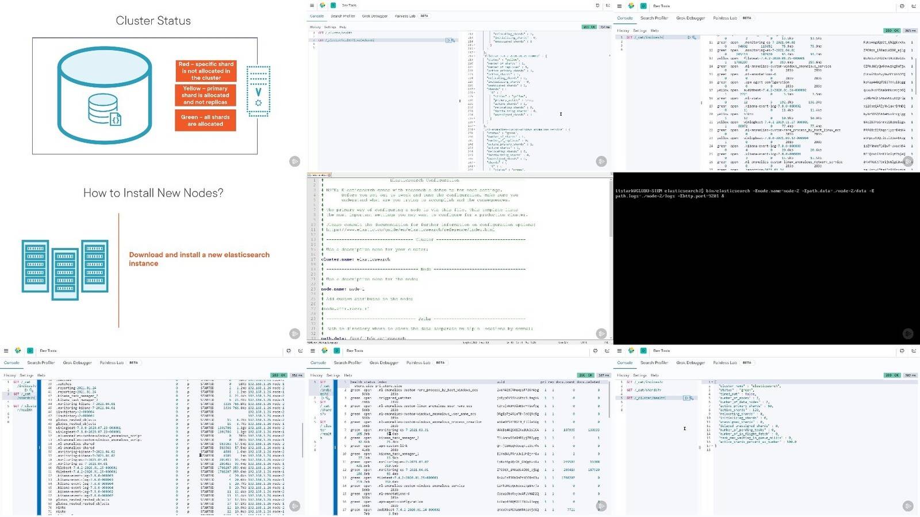Play the How to Install New Nodes thumbnail
This screenshot has height=517, width=920.
coord(294,334)
